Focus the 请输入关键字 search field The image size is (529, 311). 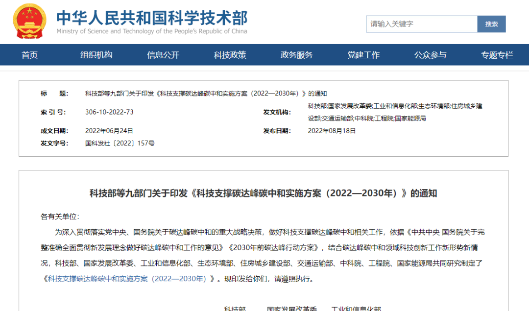[x=422, y=24]
